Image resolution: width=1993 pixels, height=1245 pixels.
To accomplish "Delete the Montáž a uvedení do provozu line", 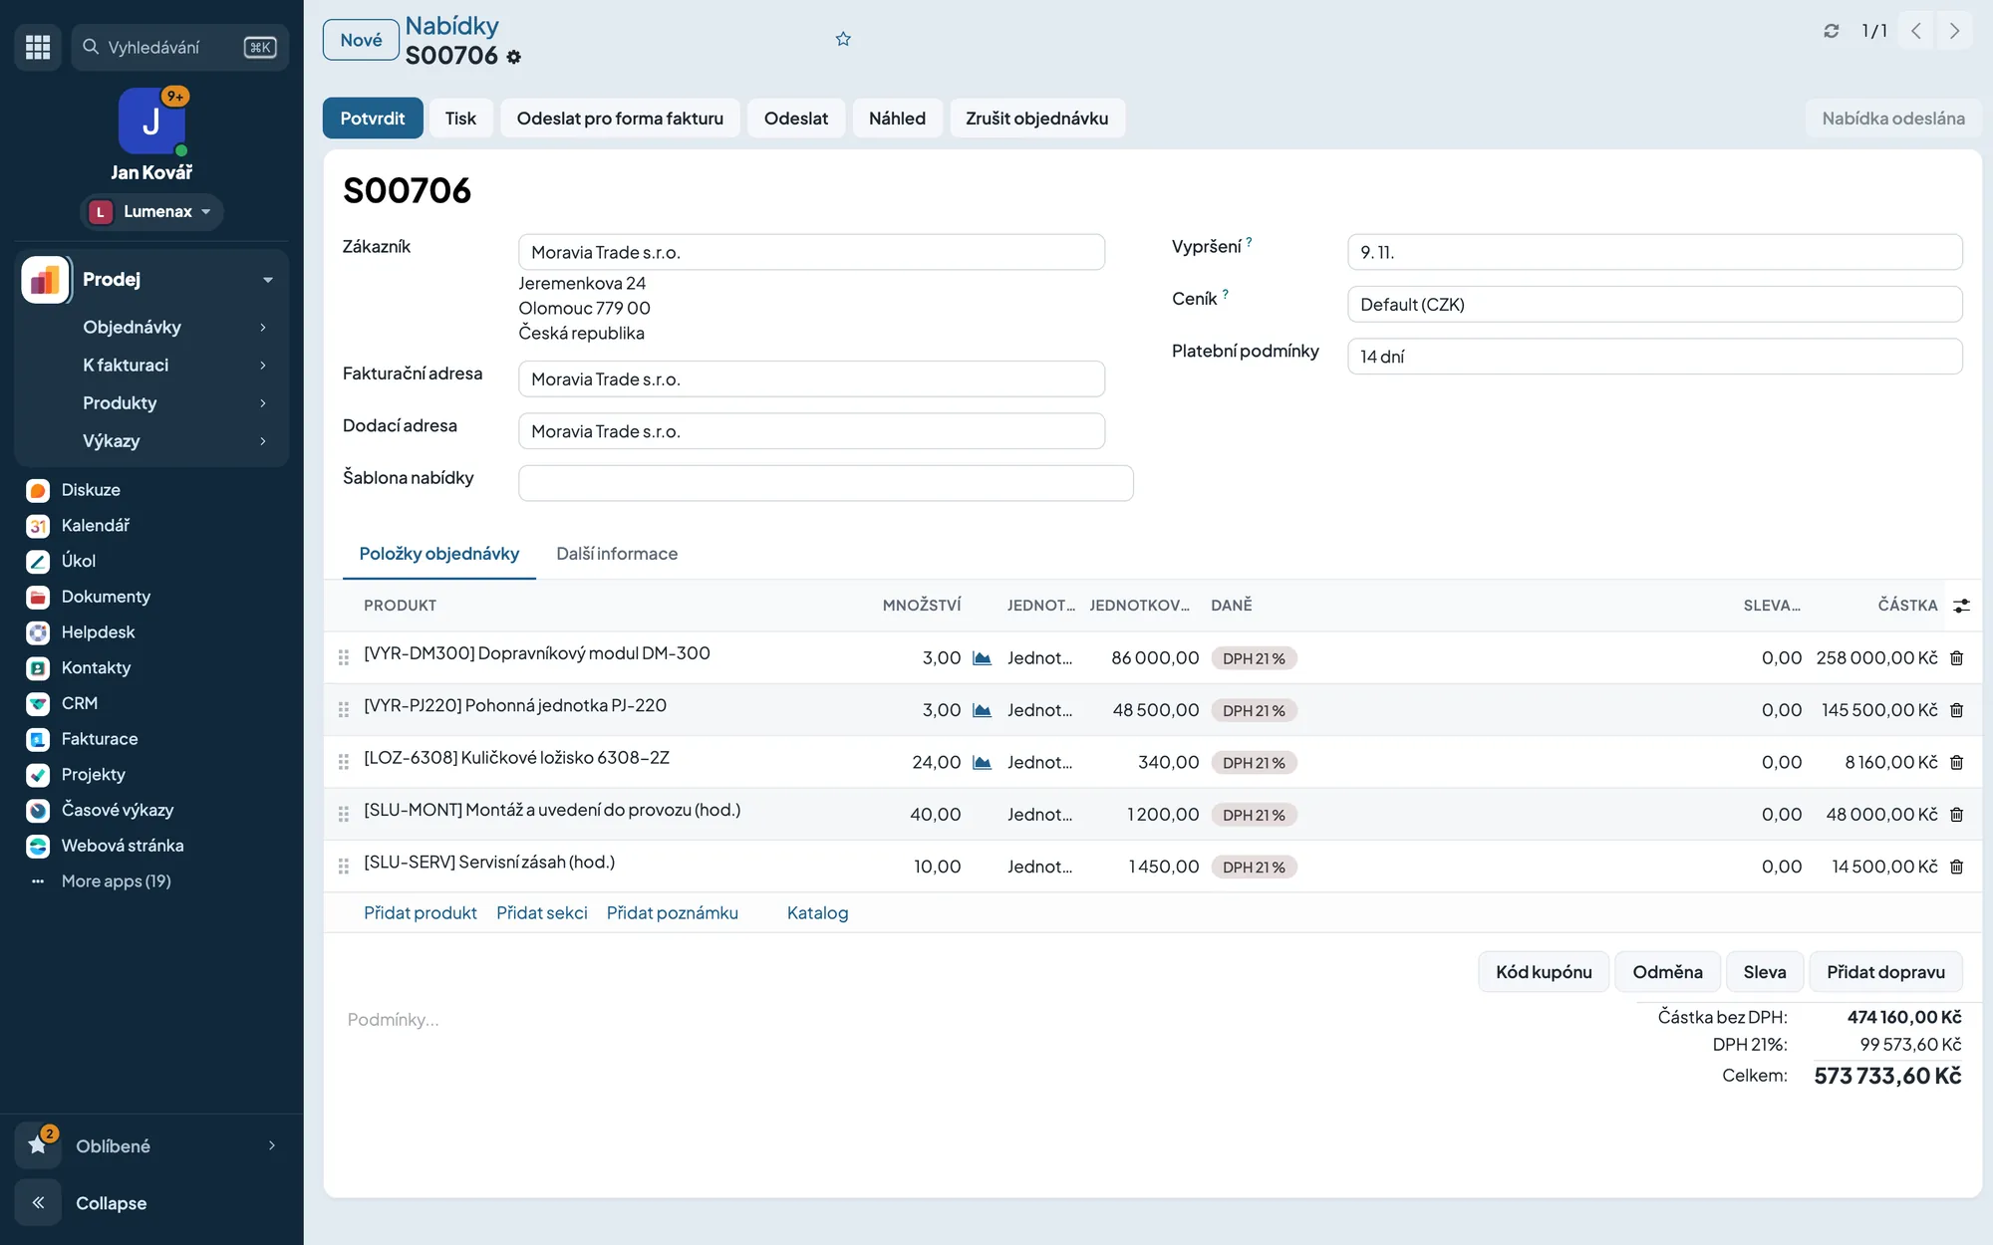I will point(1956,815).
